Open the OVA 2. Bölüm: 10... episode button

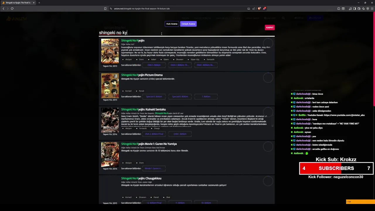(x=180, y=65)
